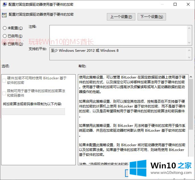Click help paragraph starting 如果未配置此策略设置
Screen dimensions: 195x180
[132, 150]
